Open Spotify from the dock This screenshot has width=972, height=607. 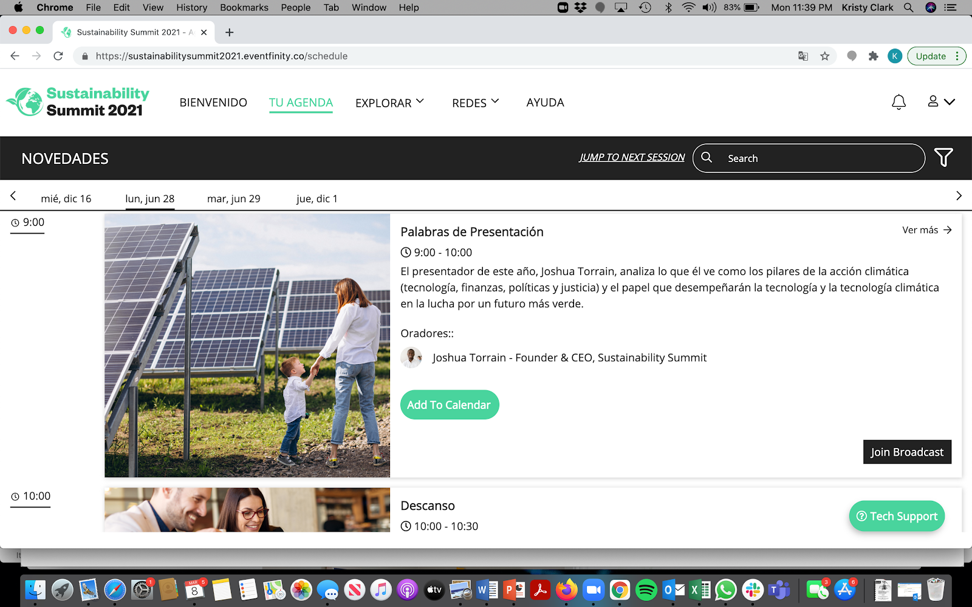point(646,589)
